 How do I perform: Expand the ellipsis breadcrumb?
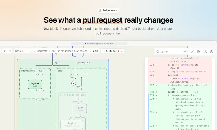pyautogui.click(x=31, y=51)
